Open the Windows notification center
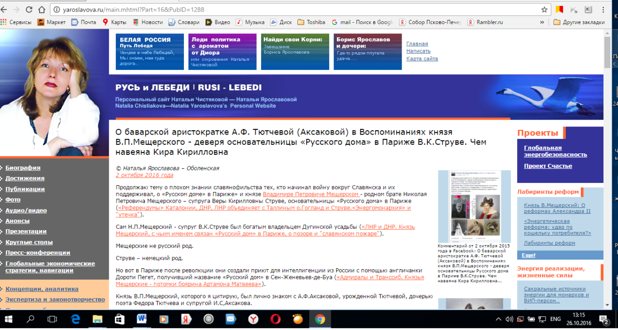Image resolution: width=618 pixels, height=330 pixels. (x=605, y=319)
